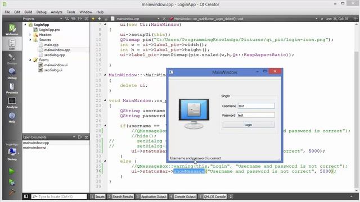Select mainwindow.ui under Forms

click(56, 65)
